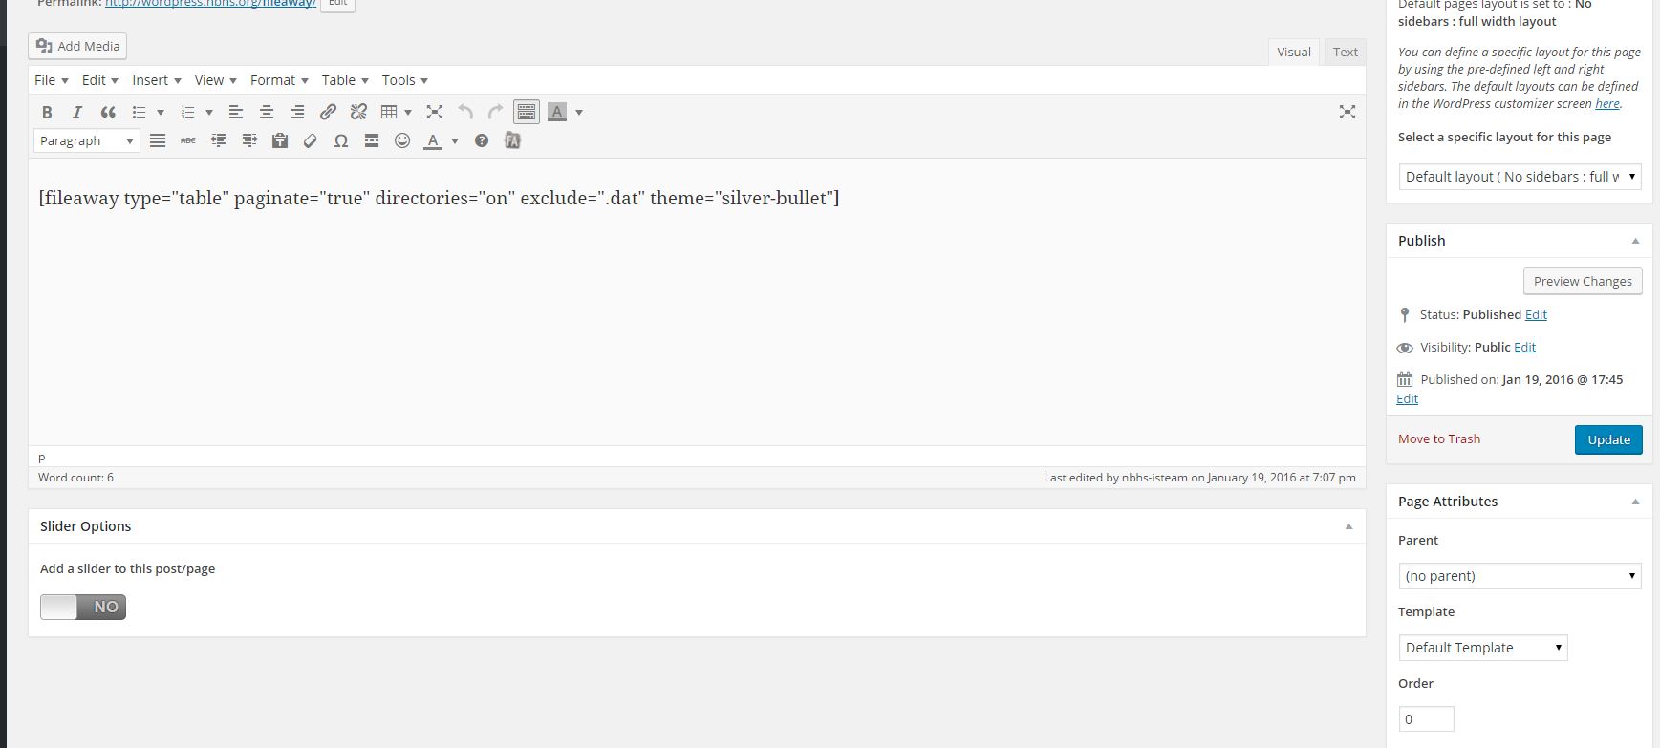Toggle bold formatting in editor toolbar

pos(47,112)
